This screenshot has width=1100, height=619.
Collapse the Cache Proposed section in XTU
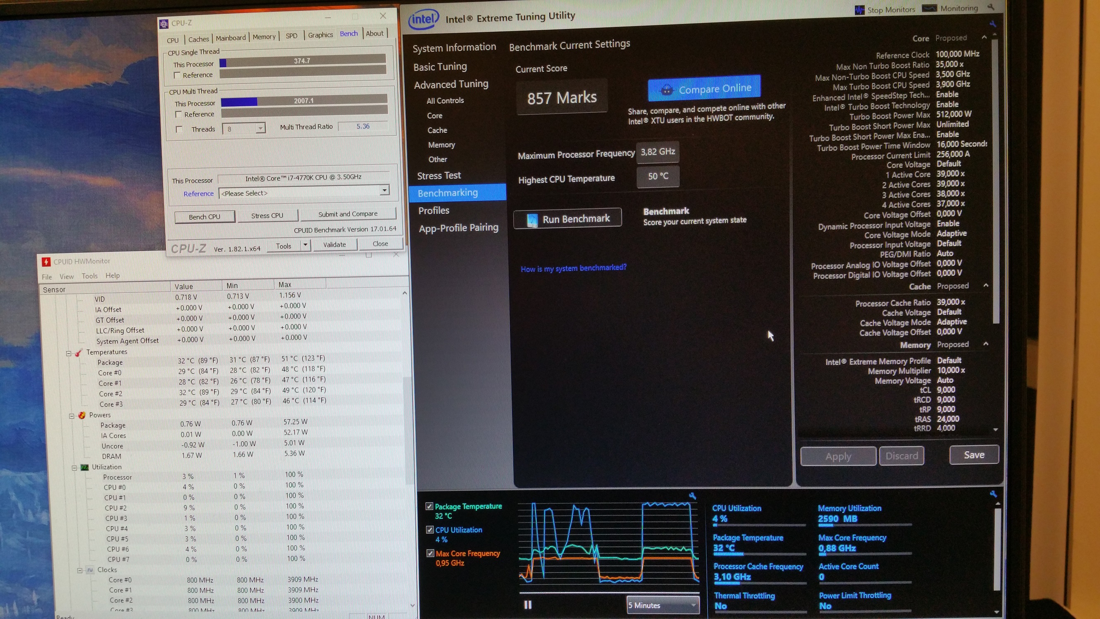986,285
